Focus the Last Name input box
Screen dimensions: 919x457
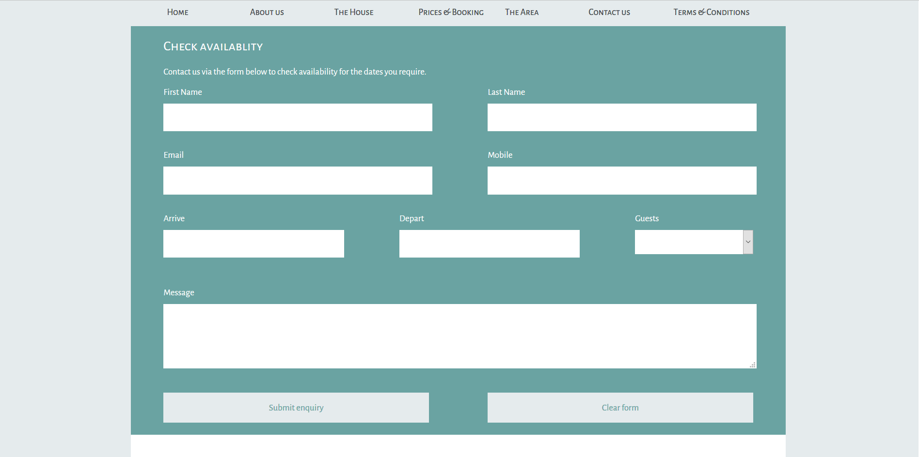621,117
